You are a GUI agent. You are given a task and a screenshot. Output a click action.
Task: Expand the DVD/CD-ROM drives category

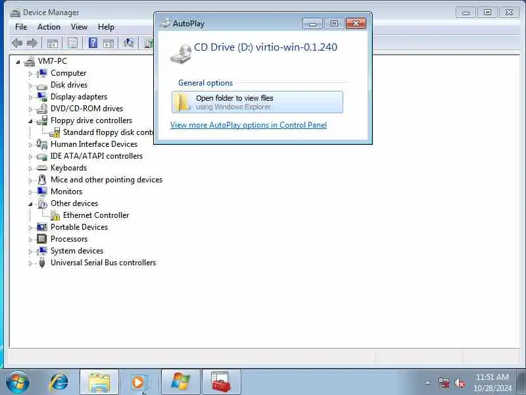[30, 109]
